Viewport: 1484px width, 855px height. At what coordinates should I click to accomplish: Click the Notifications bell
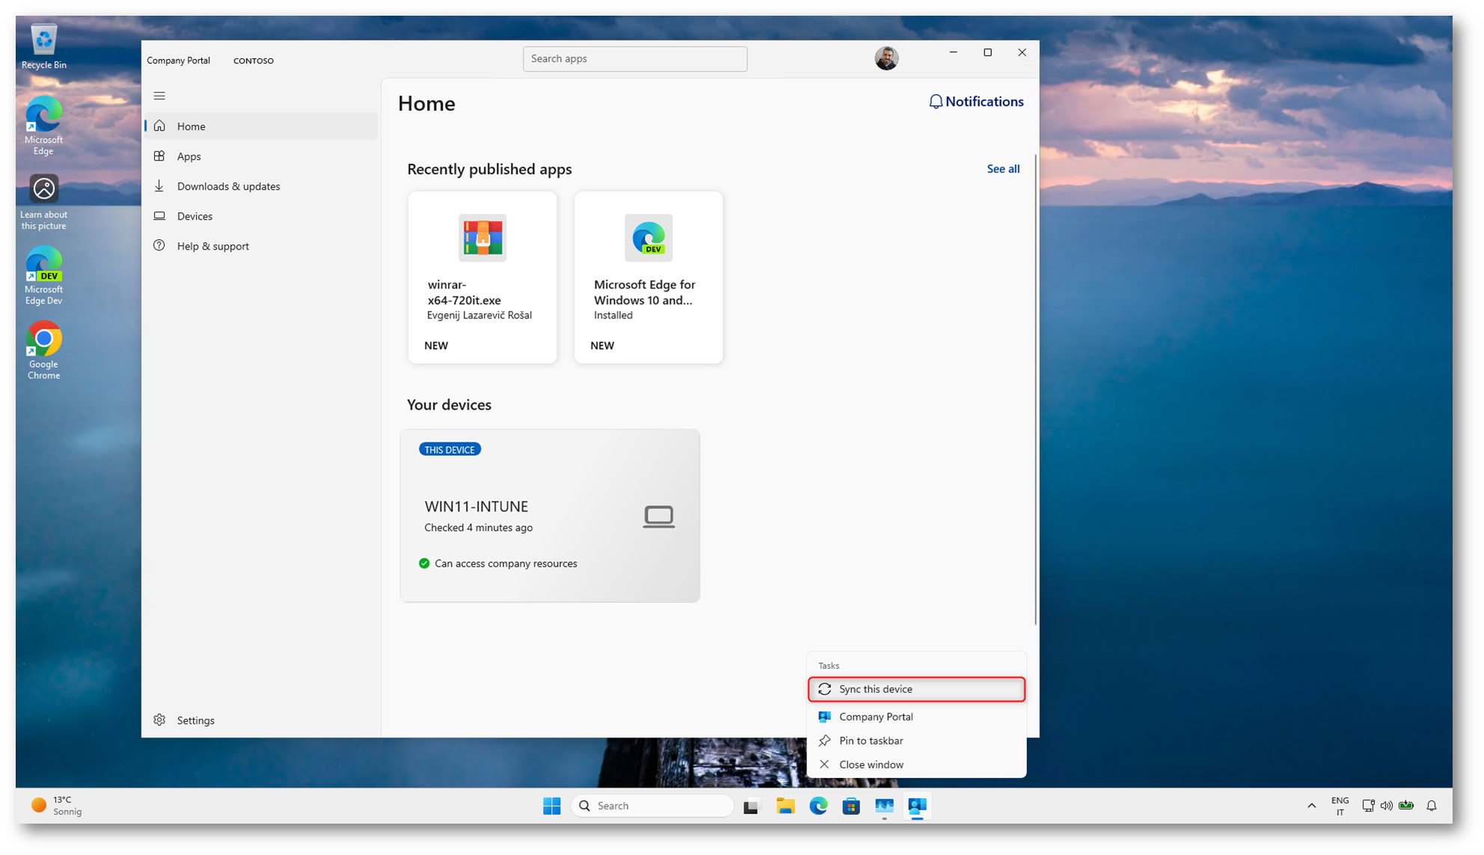[975, 102]
